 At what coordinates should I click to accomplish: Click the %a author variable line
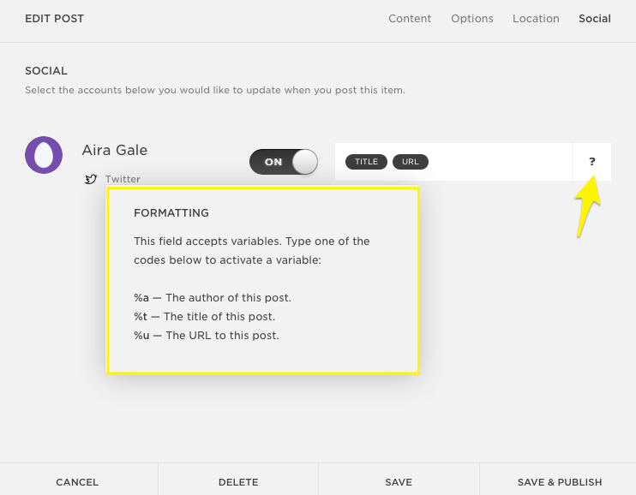coord(213,298)
